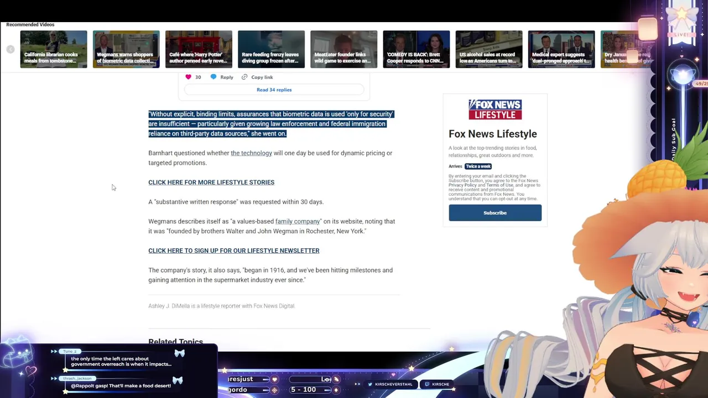Like the comment via the pink heart icon

pyautogui.click(x=188, y=77)
